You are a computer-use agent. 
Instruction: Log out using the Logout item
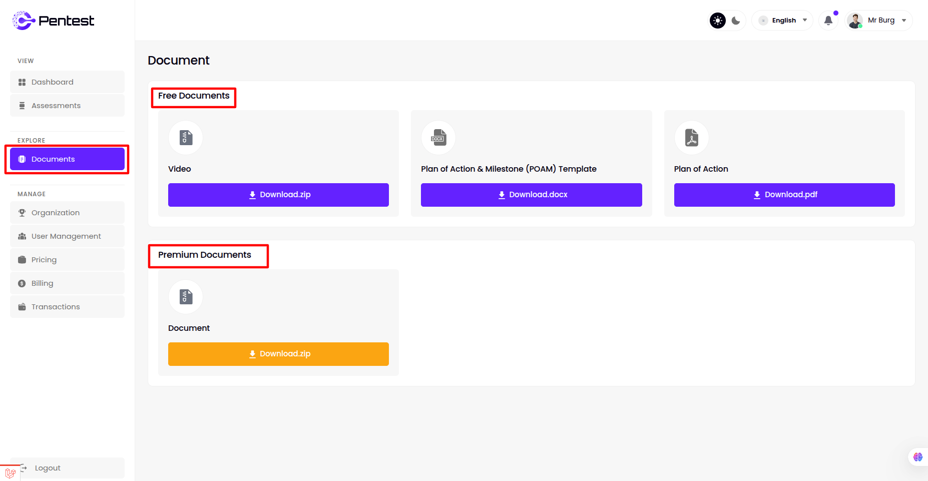(48, 468)
